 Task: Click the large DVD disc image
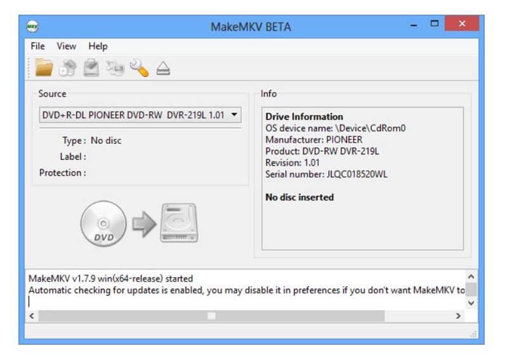pyautogui.click(x=104, y=223)
